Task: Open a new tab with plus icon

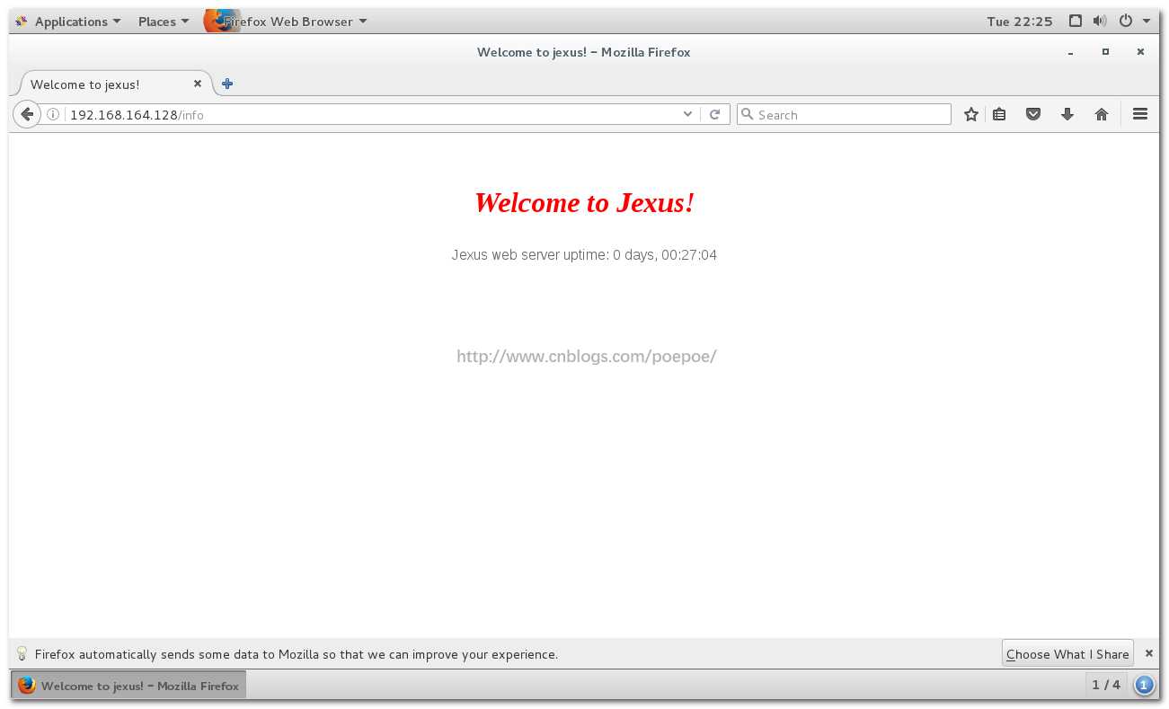Action: [227, 84]
